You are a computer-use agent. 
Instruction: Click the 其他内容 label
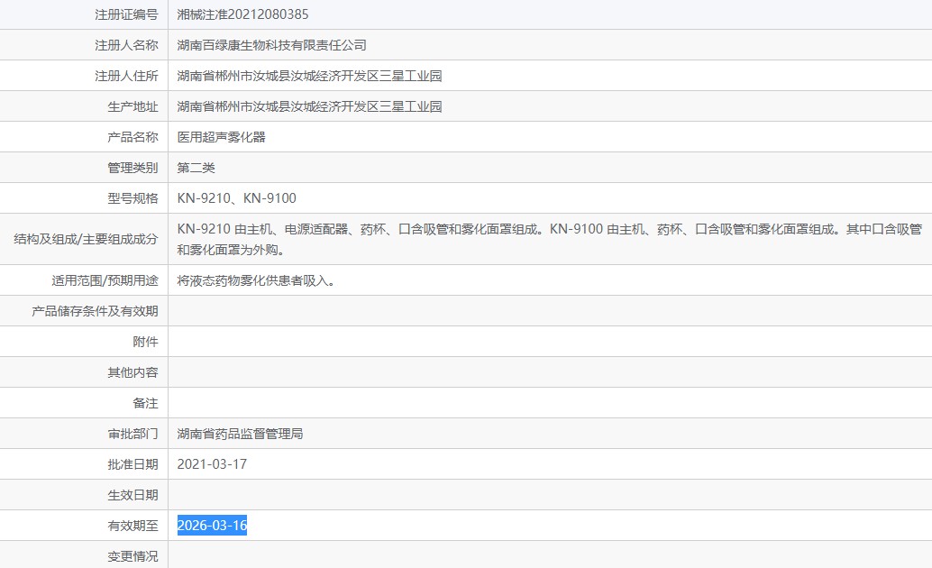click(x=132, y=372)
